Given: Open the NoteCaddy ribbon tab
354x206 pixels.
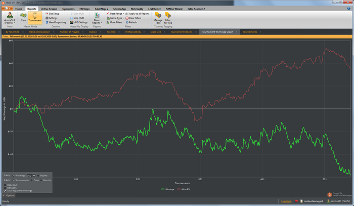Looking at the screenshot, I should tap(137, 9).
